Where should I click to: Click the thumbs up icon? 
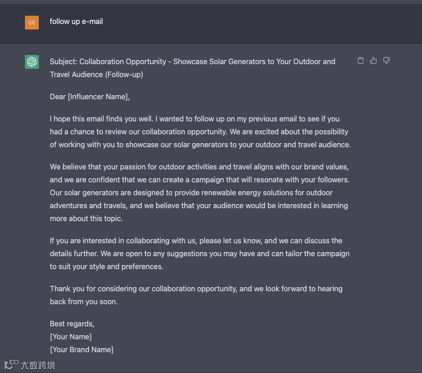tap(374, 60)
